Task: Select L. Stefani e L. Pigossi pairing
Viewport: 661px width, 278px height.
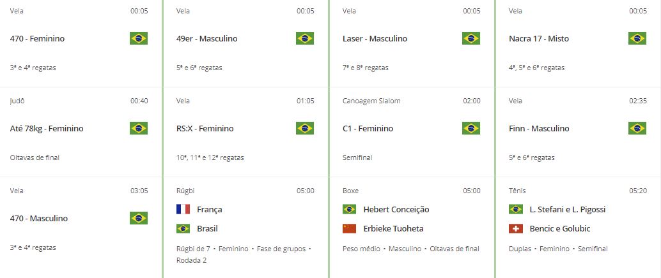Action: pyautogui.click(x=568, y=209)
